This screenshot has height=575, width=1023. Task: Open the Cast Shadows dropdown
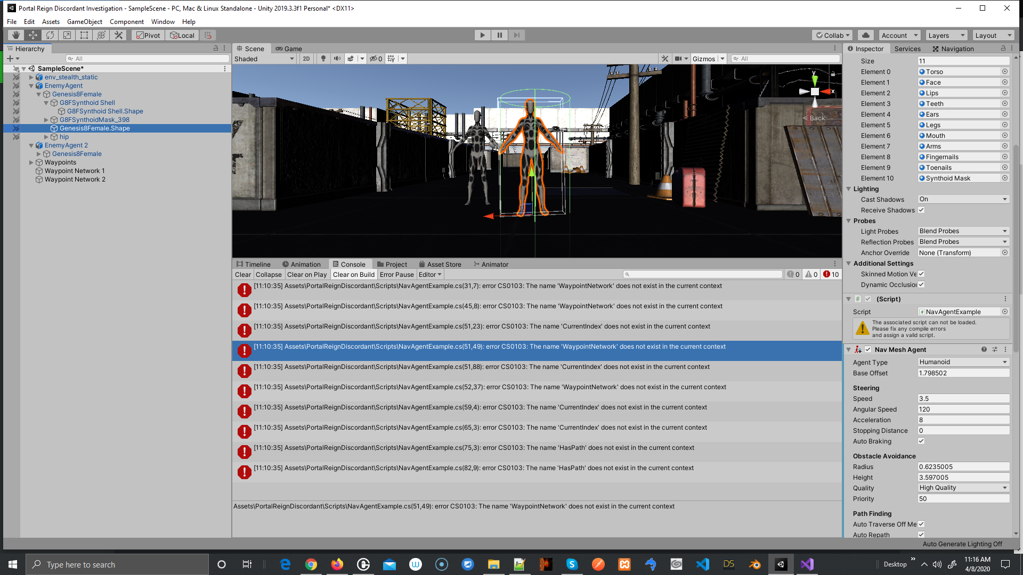pyautogui.click(x=963, y=199)
